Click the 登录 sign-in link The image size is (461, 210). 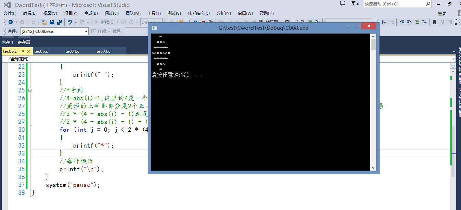tap(442, 13)
